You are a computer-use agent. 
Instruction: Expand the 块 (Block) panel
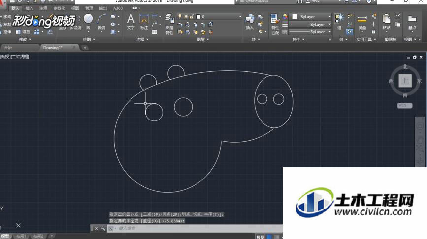256,39
